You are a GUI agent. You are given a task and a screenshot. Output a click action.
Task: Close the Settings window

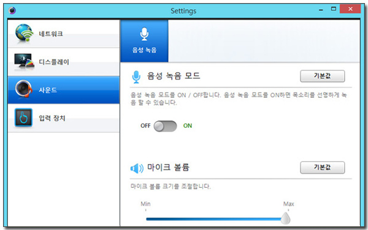coord(350,9)
